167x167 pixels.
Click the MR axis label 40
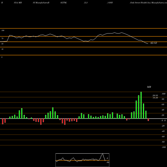[163, 110]
